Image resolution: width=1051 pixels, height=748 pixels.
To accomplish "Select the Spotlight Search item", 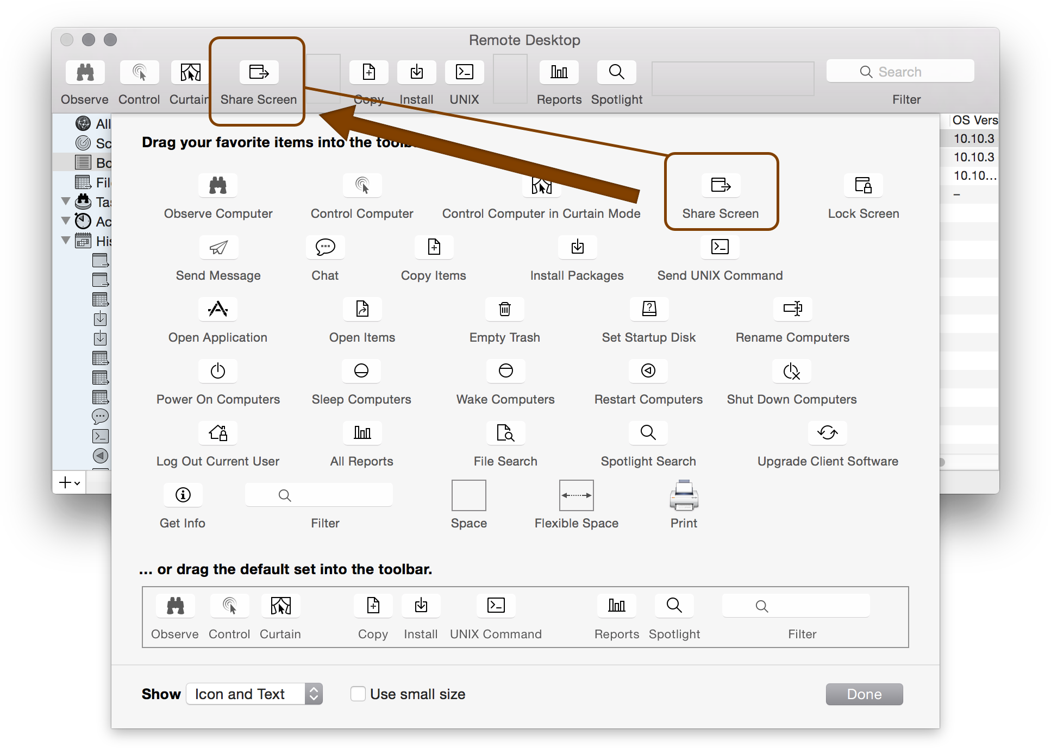I will (x=648, y=433).
